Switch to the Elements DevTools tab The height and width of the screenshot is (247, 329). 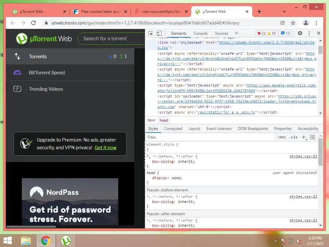179,33
